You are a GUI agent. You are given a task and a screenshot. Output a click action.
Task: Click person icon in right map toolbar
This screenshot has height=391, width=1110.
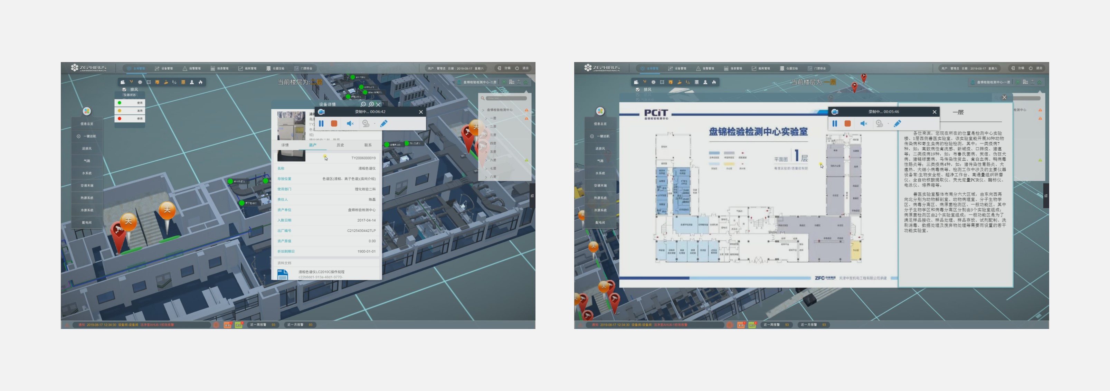(x=705, y=82)
